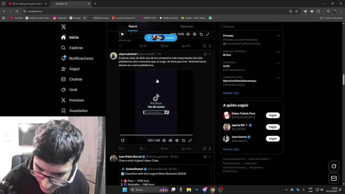Toggle captions on the 1:23 video
The image size is (345, 194).
[164, 141]
